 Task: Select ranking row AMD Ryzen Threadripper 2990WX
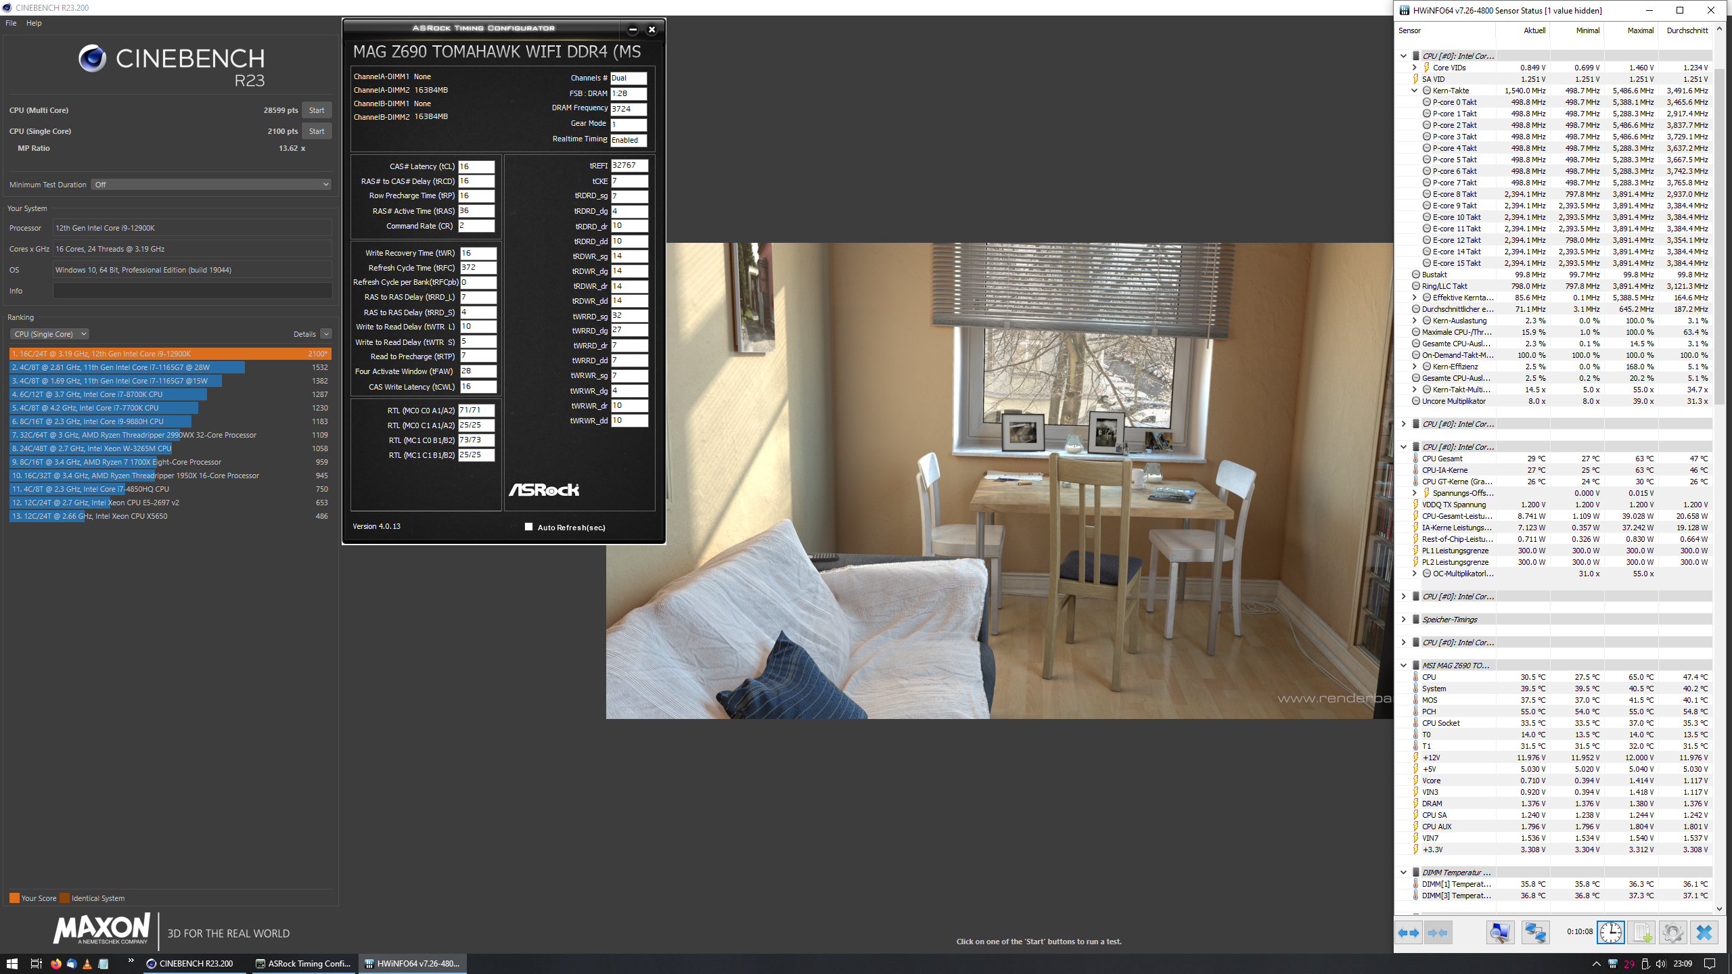(170, 435)
